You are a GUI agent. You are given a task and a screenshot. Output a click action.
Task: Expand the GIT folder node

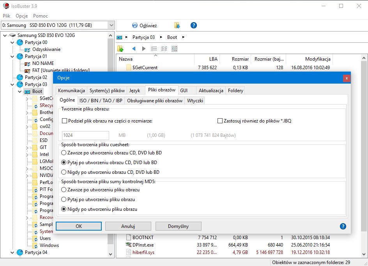pos(27,148)
